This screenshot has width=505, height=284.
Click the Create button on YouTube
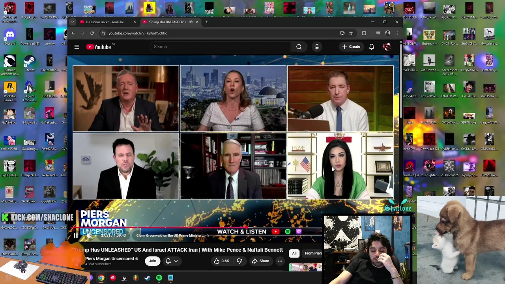pos(351,47)
